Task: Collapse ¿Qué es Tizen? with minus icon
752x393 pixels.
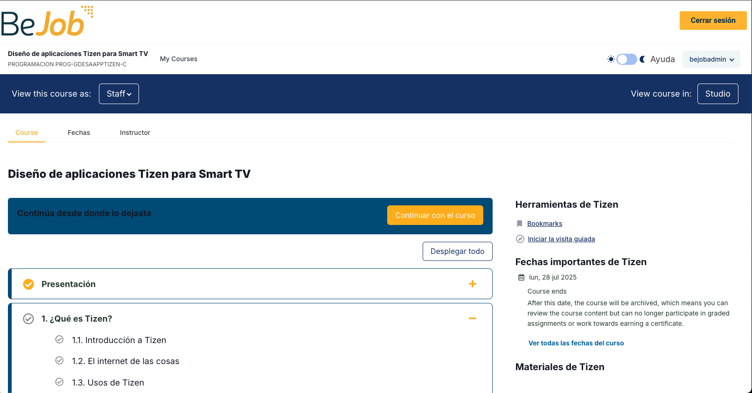Action: [473, 318]
